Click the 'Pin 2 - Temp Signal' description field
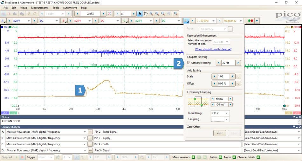This screenshot has width=302, height=161. click(168, 132)
